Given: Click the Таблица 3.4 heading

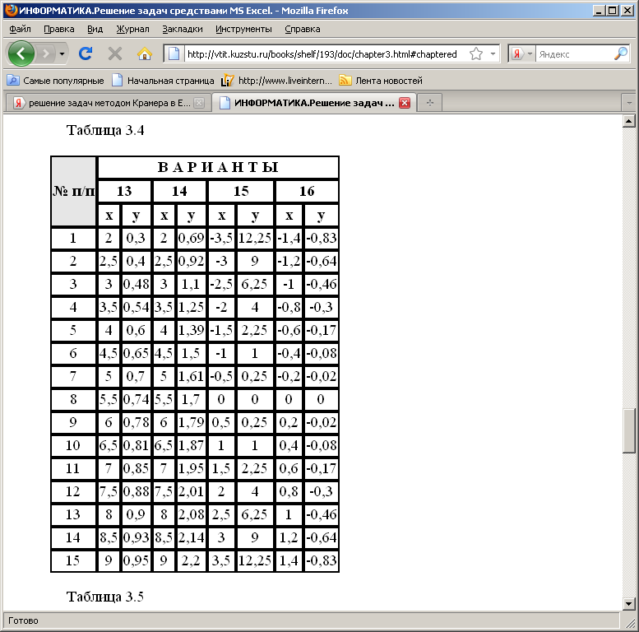Looking at the screenshot, I should point(105,131).
